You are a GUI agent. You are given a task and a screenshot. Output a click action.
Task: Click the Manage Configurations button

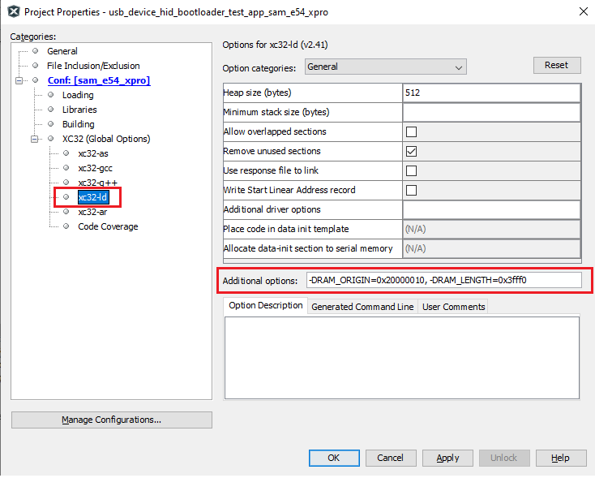click(x=111, y=420)
